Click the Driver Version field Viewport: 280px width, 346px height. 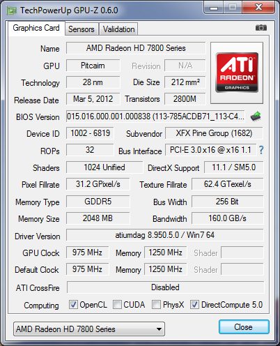[165, 235]
